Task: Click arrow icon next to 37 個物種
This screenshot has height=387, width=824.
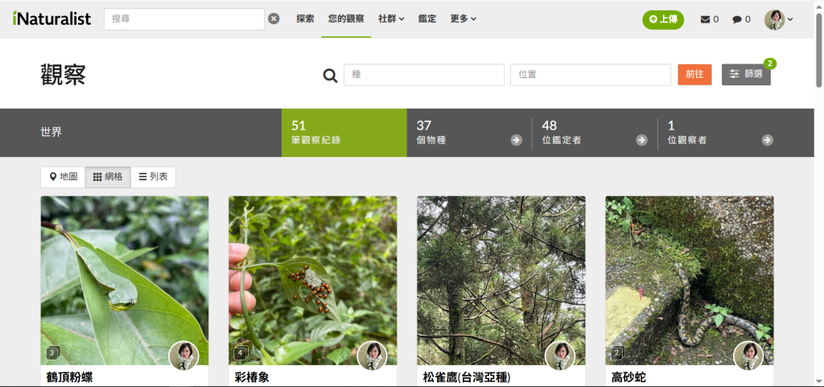Action: coord(516,140)
